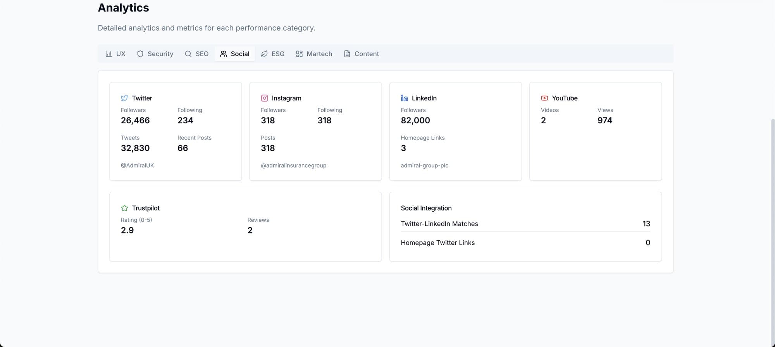Click the Rating (0-5) label
775x347 pixels.
pyautogui.click(x=136, y=220)
